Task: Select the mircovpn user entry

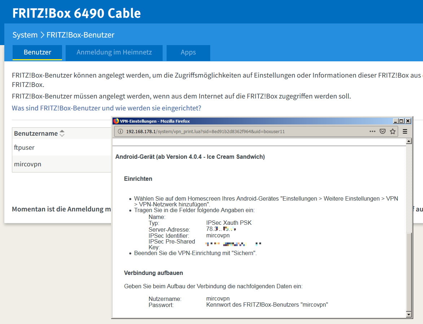Action: click(x=28, y=164)
